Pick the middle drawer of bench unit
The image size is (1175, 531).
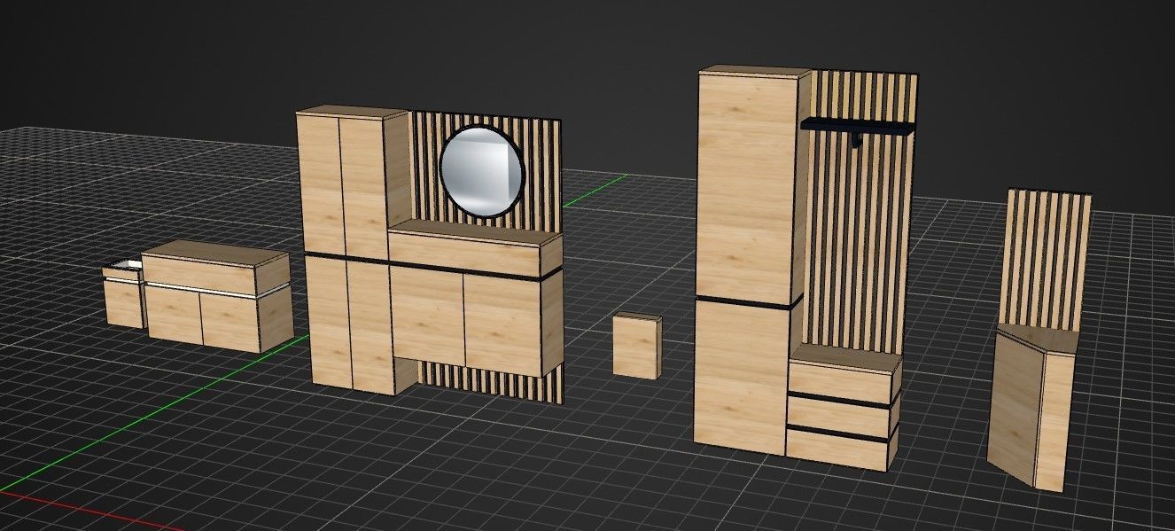(837, 416)
